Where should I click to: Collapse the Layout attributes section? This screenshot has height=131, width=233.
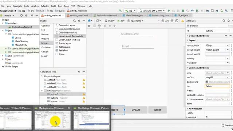[187, 40]
